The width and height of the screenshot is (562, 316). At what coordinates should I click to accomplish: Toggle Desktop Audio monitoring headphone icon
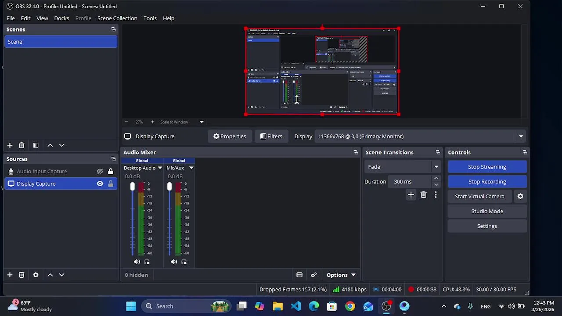(147, 262)
